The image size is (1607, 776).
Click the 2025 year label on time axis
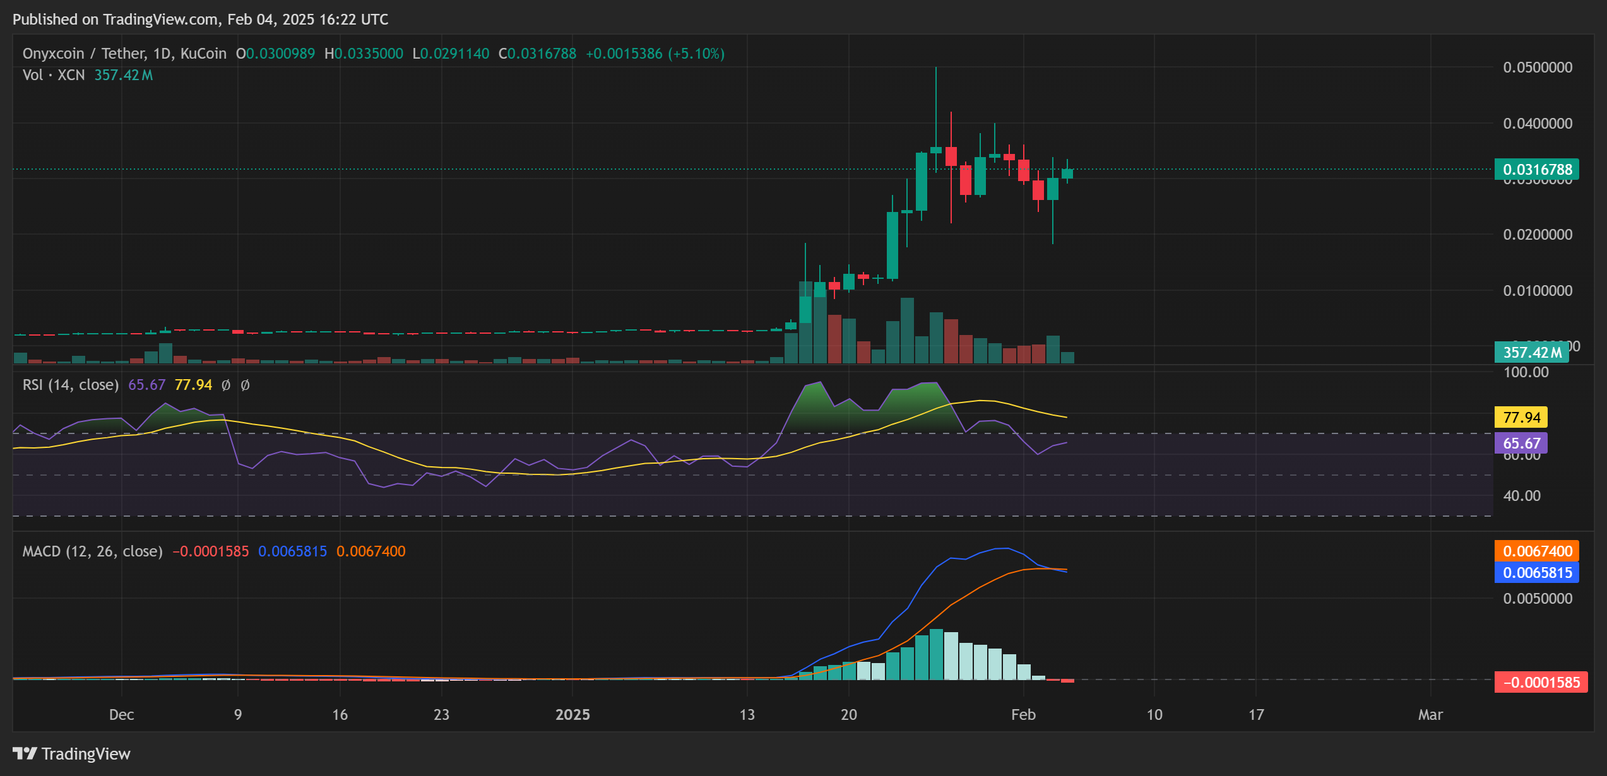tap(572, 715)
